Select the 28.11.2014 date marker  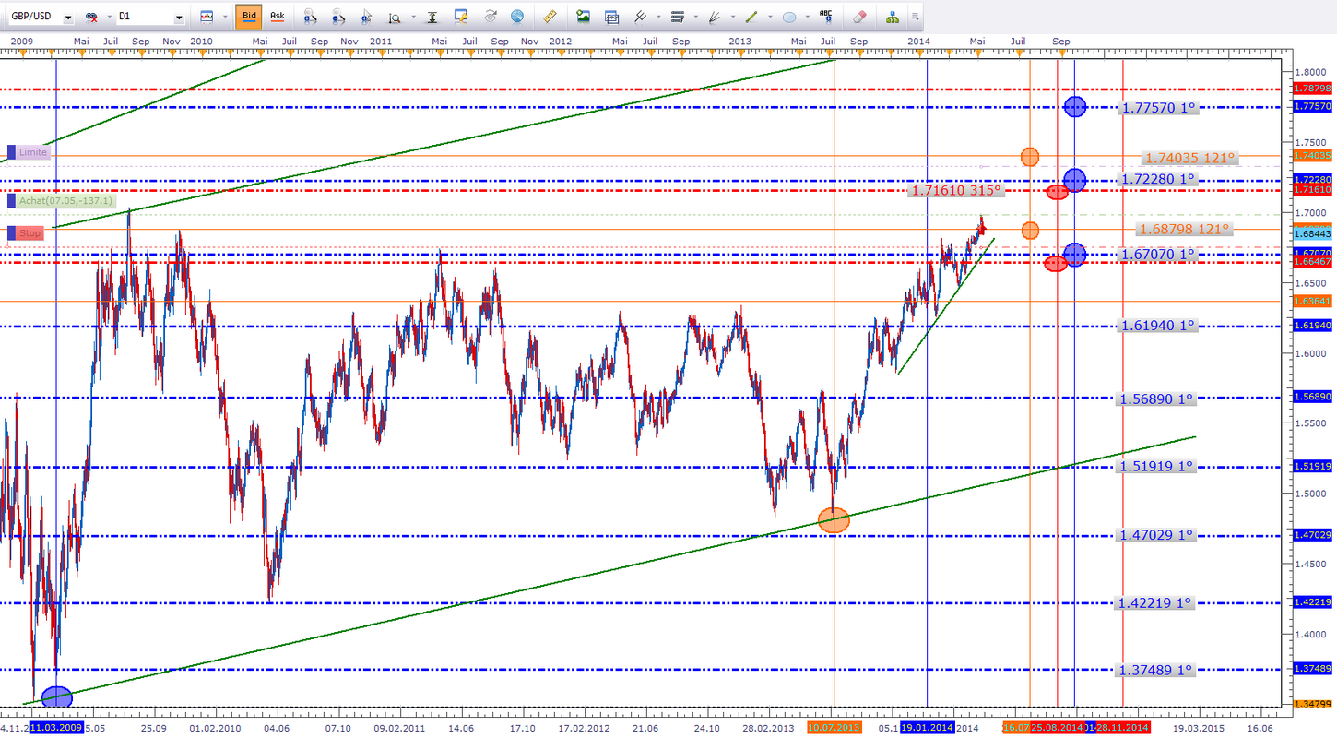pyautogui.click(x=1122, y=728)
